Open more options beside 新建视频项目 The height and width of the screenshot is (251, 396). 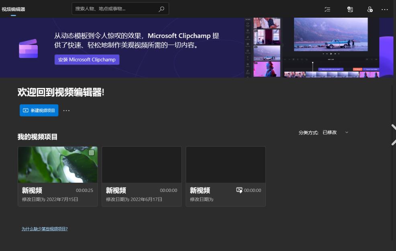pos(67,110)
